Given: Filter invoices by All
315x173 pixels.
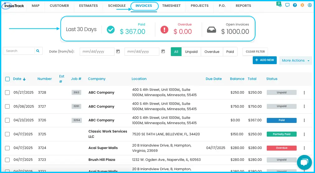Looking at the screenshot, I should 176,52.
